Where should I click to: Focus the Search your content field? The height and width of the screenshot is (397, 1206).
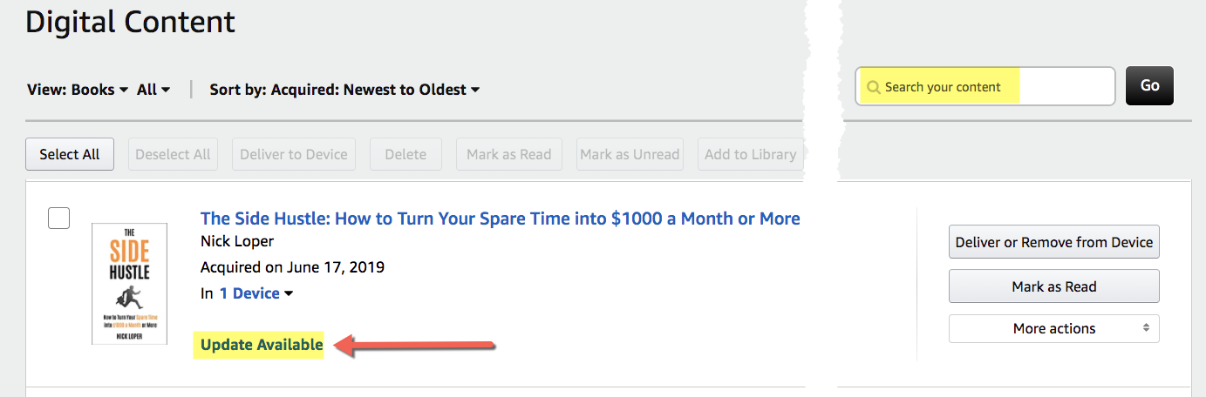(985, 86)
